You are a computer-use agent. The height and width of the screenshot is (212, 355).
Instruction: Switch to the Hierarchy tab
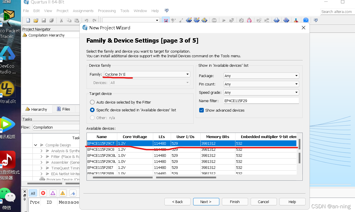point(36,109)
